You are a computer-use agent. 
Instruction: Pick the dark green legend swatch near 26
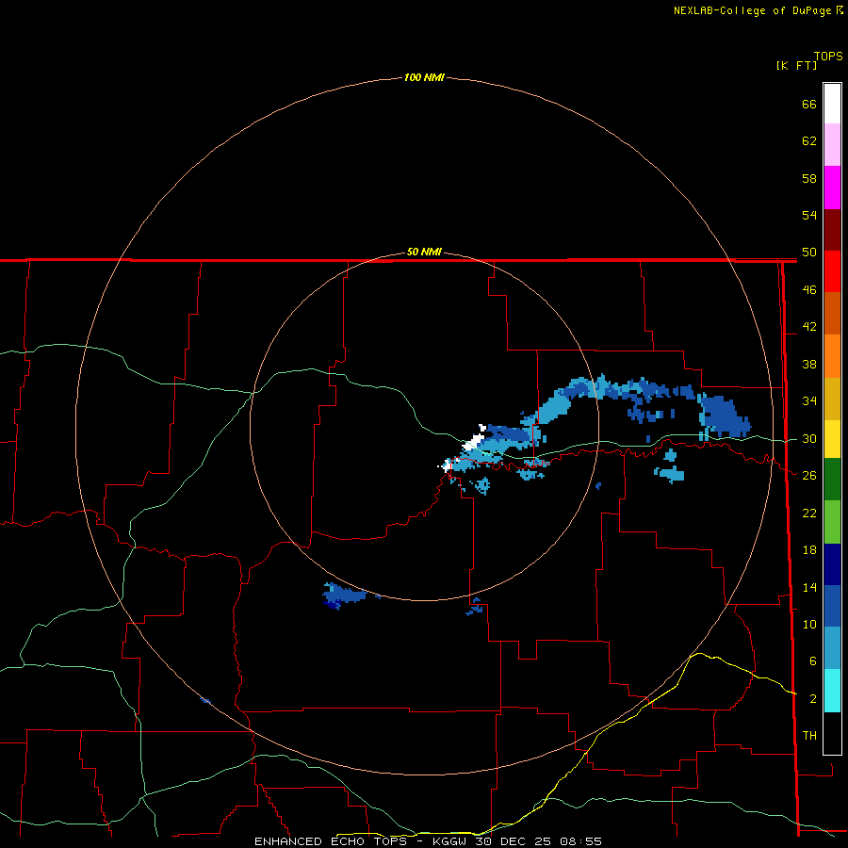[x=832, y=480]
